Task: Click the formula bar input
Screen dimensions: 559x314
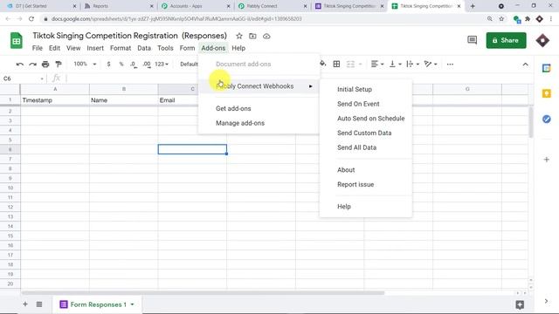Action: 300,78
